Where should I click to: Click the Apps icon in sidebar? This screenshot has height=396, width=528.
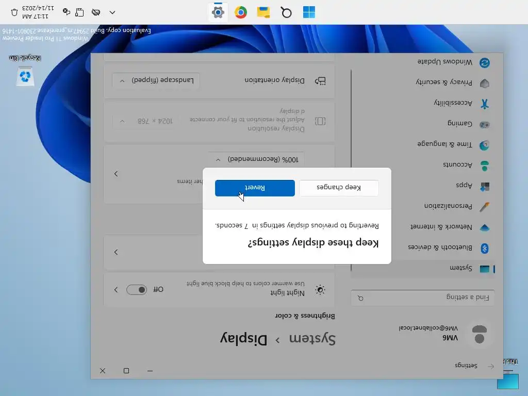click(485, 187)
